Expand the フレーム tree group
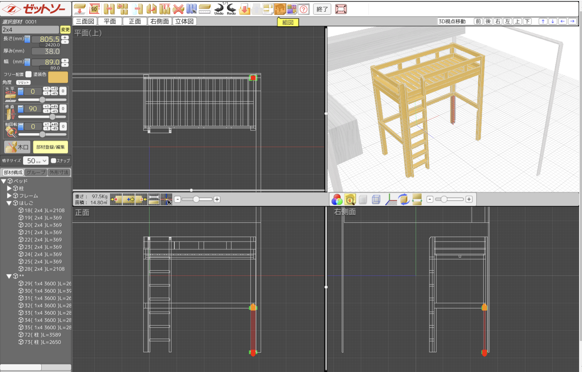 [9, 196]
